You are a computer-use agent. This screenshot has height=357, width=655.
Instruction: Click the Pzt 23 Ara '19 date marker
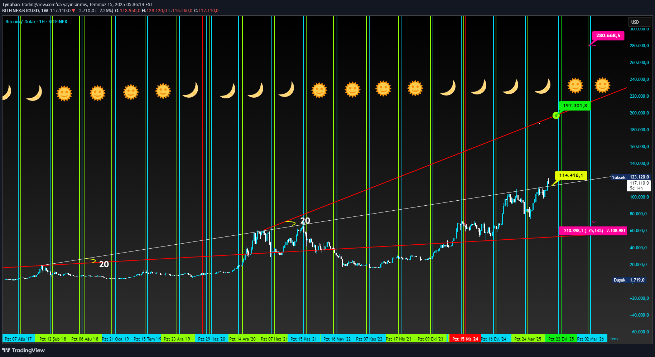tap(177, 339)
